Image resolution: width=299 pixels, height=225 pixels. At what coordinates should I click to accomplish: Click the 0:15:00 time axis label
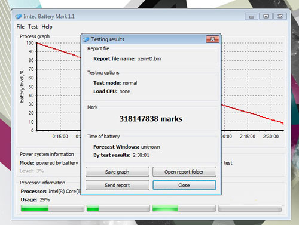(60, 137)
